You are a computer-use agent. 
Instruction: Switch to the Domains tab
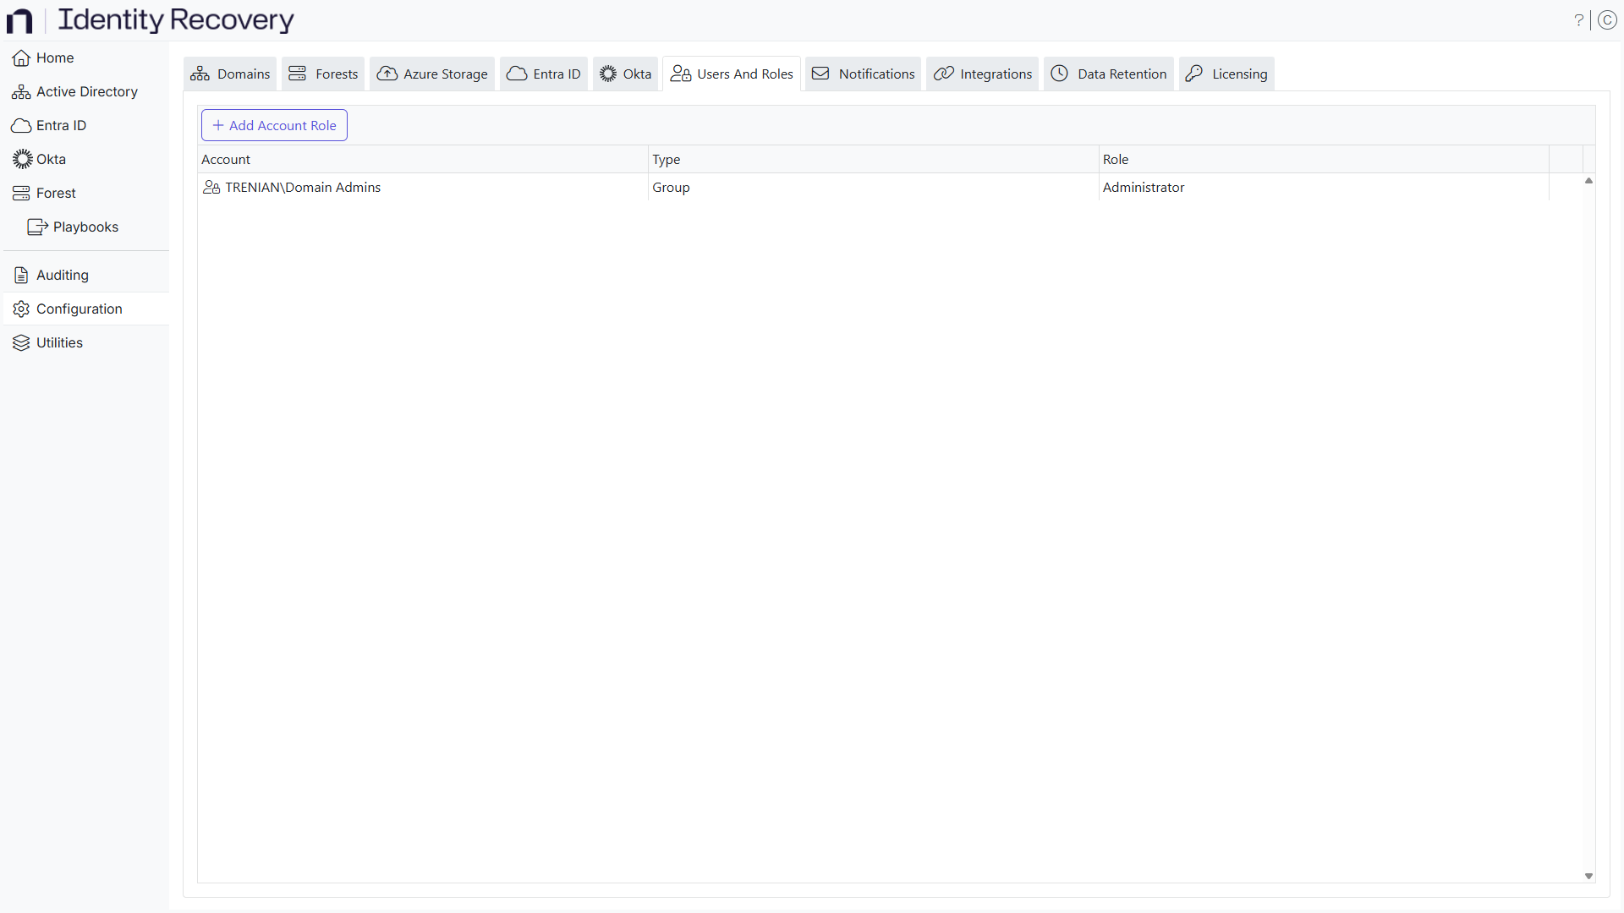[229, 74]
